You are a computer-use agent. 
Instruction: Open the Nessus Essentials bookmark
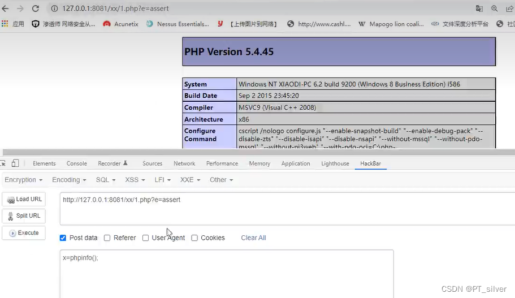178,24
